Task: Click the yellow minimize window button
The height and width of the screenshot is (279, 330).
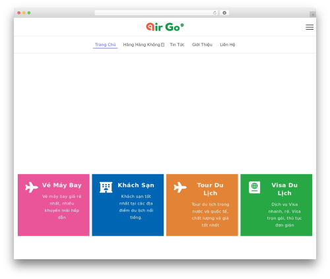Action: click(x=24, y=13)
